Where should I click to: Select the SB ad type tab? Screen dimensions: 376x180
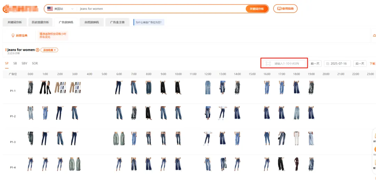[x=15, y=63]
